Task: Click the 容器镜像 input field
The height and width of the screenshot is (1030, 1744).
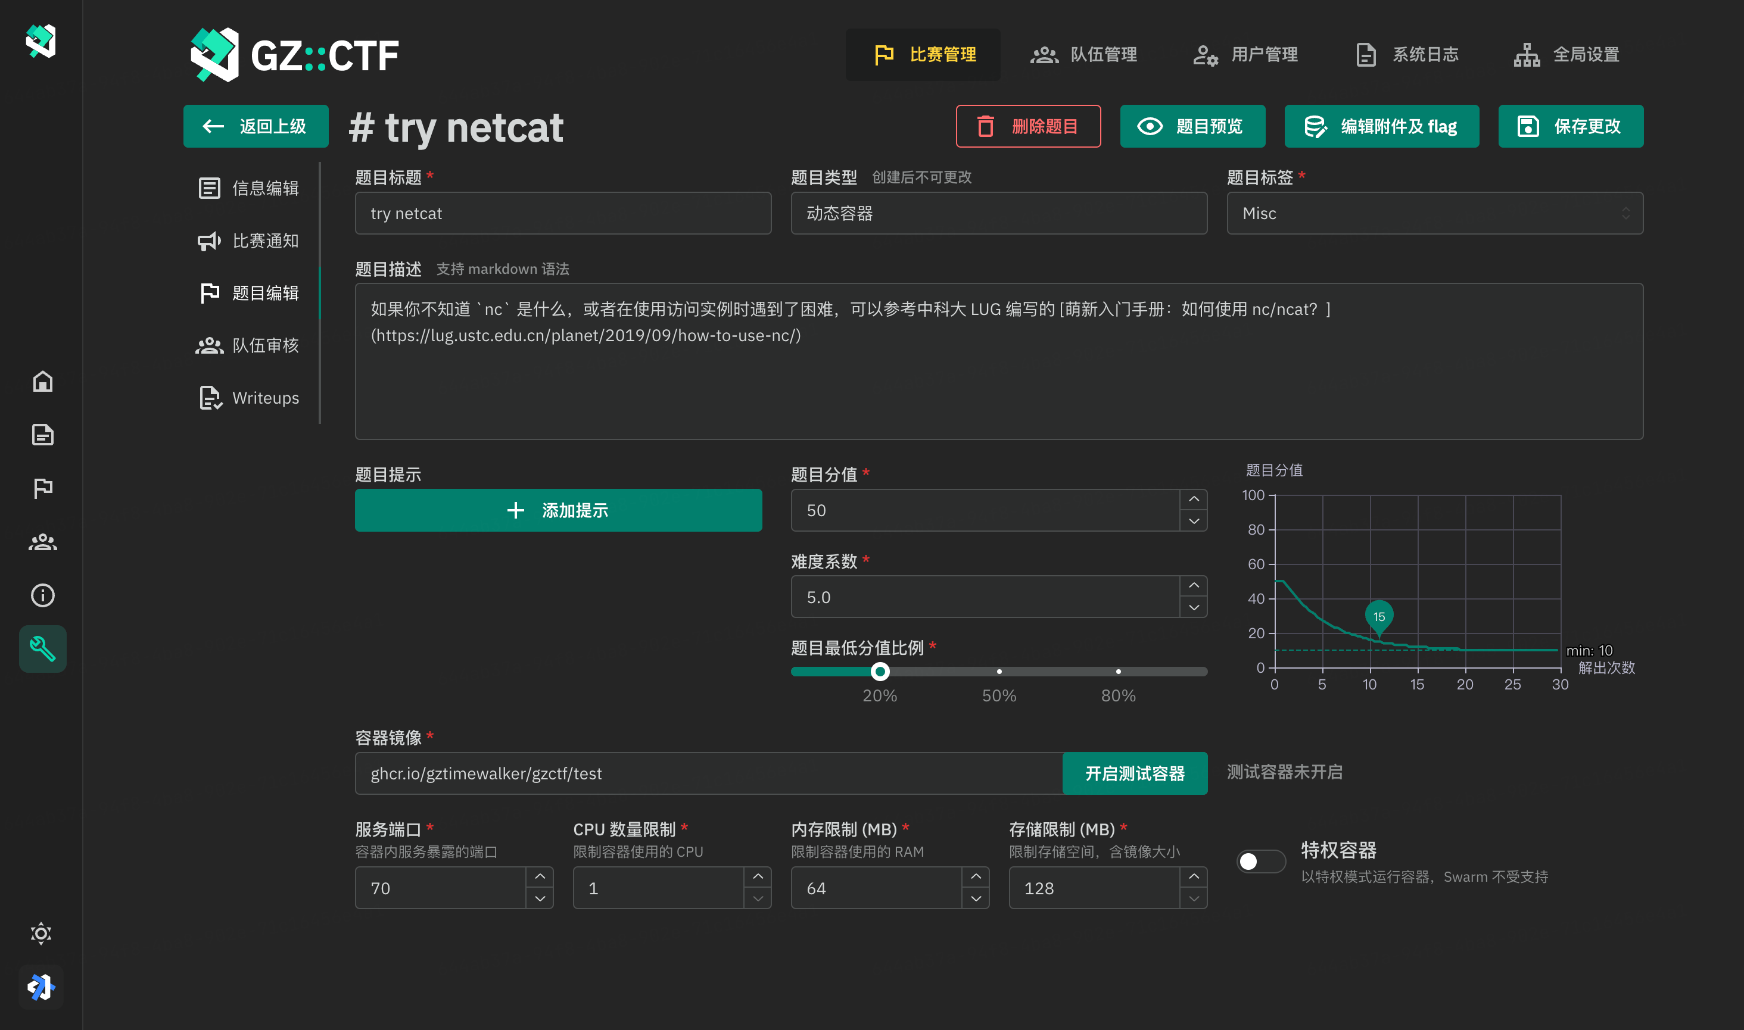Action: [x=708, y=773]
